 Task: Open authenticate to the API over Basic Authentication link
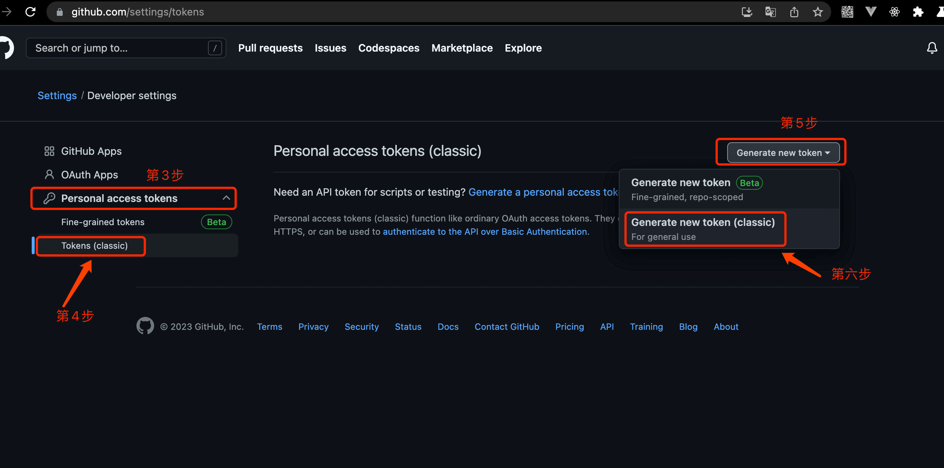pyautogui.click(x=485, y=231)
